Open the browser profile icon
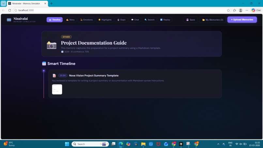 point(240,10)
